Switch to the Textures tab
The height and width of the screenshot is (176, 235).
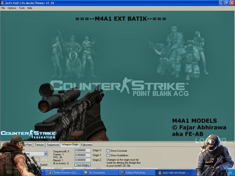pyautogui.click(x=39, y=145)
